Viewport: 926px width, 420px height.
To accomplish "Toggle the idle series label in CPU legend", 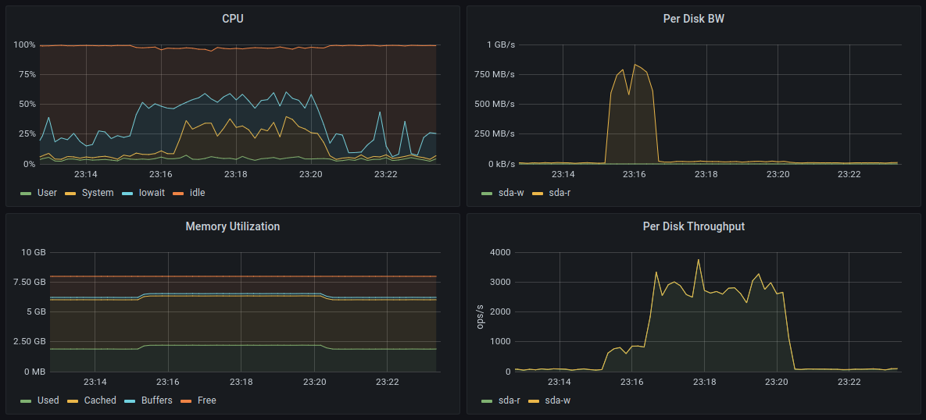I will coord(197,192).
